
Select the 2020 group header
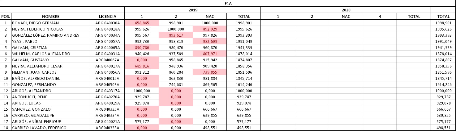coord(346,10)
